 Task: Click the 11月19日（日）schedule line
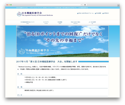[x=45, y=80]
